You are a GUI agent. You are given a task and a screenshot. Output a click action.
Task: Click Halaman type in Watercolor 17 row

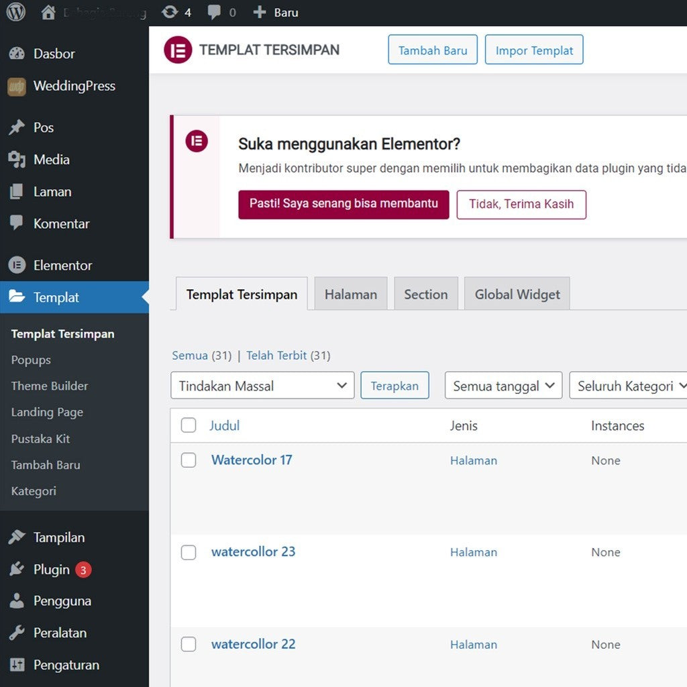473,460
